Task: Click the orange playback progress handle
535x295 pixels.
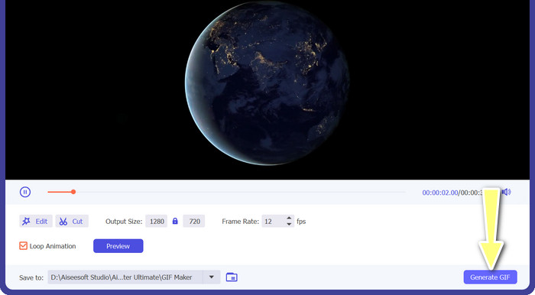Action: (x=73, y=192)
